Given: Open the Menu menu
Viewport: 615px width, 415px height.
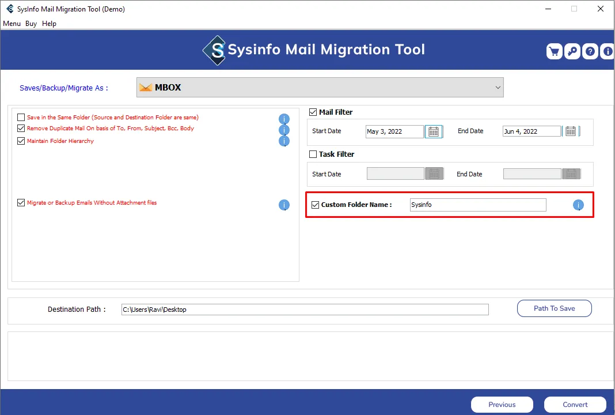Looking at the screenshot, I should coord(12,24).
